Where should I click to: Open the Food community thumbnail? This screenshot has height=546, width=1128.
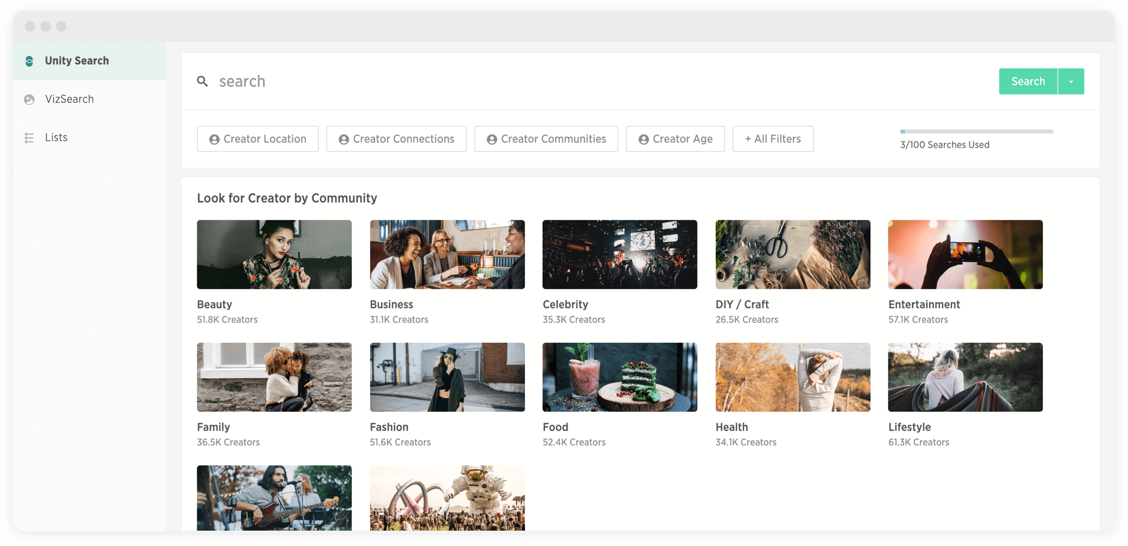(620, 378)
